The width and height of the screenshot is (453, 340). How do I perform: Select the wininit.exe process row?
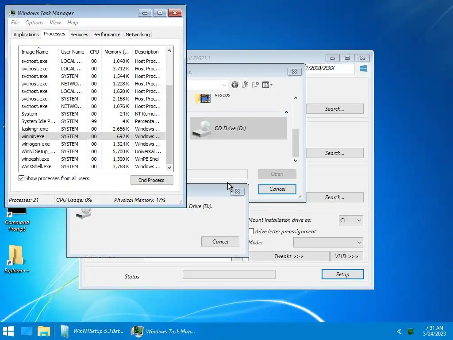point(92,136)
